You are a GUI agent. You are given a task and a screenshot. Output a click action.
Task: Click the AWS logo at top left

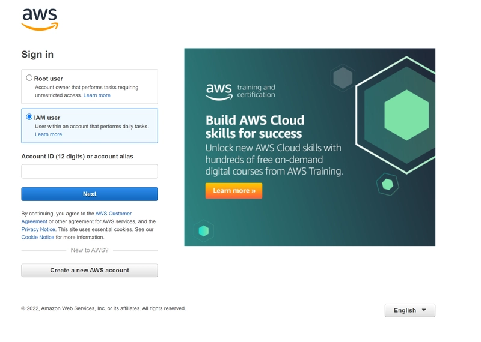40,19
